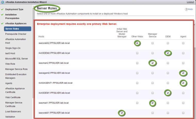This screenshot has height=119, width=196.
Task: Check Agent for iaasweb01
Action: (x=183, y=113)
